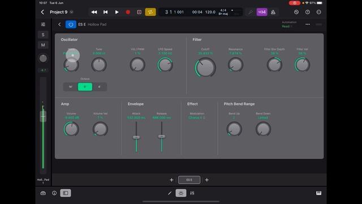Toggle the Fader sidebar view button

pyautogui.click(x=66, y=193)
